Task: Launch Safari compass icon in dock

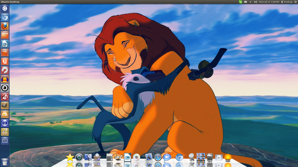Action: pos(158,157)
